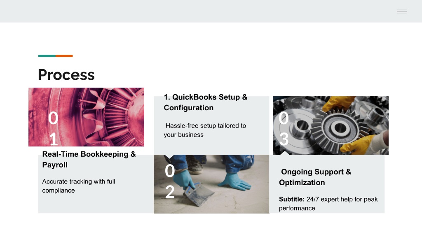Viewport: 422px width, 237px height.
Task: Select the pink jet turbine image
Action: [x=87, y=117]
